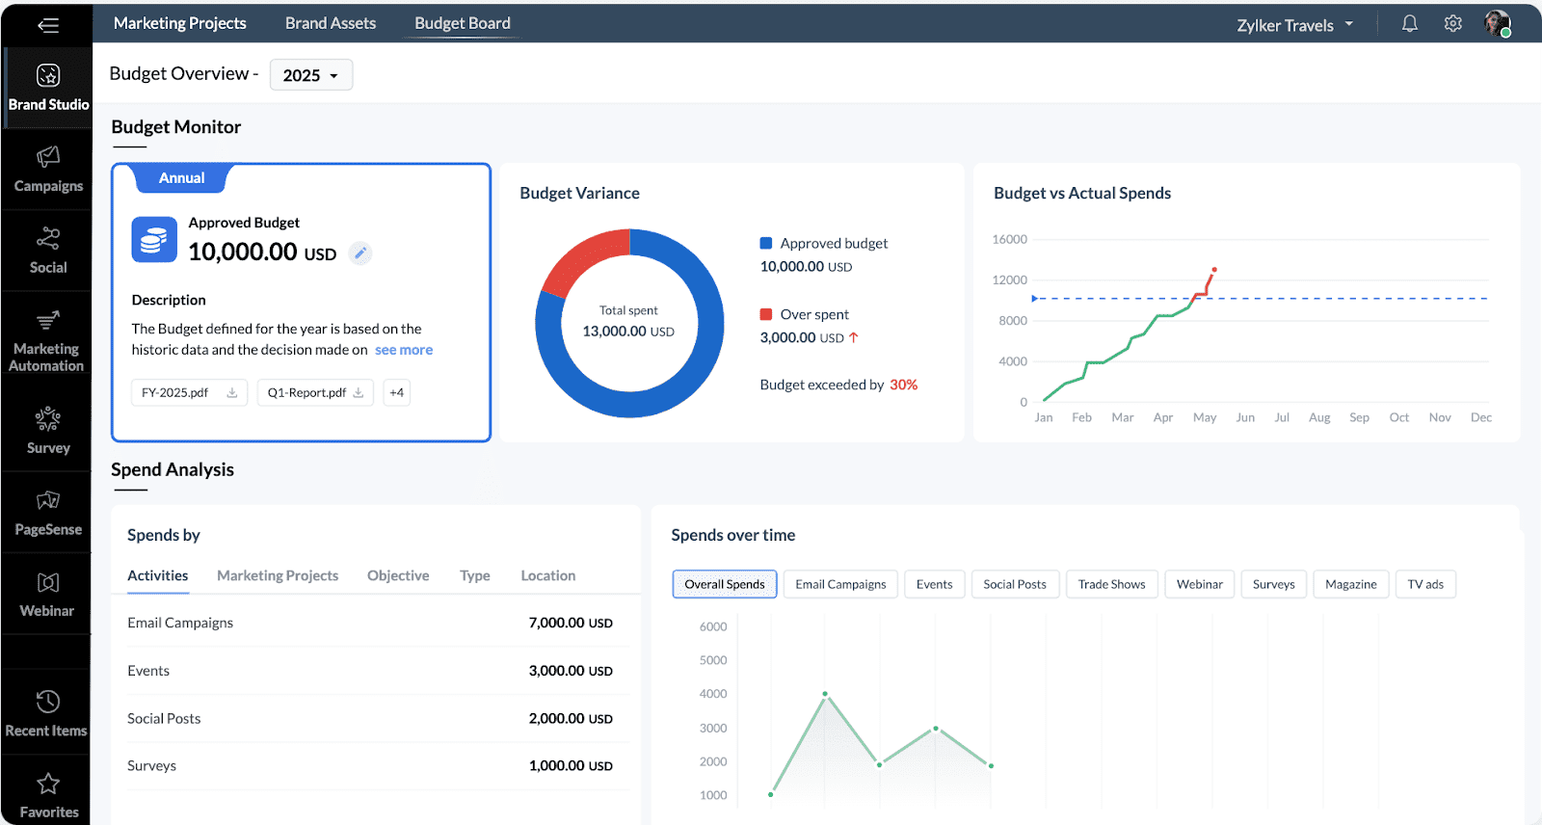The height and width of the screenshot is (825, 1542).
Task: Open Marketing Automation in sidebar
Action: pyautogui.click(x=46, y=340)
